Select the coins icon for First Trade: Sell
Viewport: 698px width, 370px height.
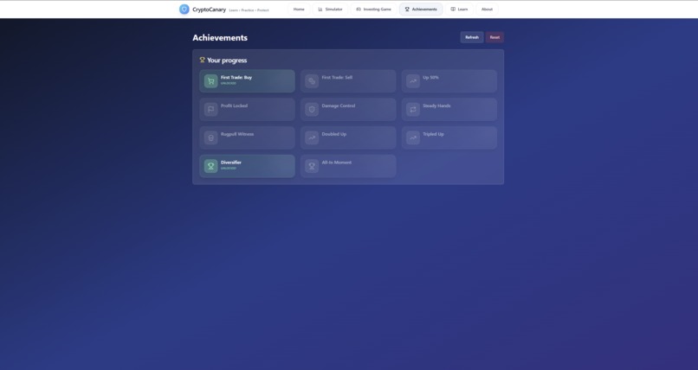tap(312, 81)
